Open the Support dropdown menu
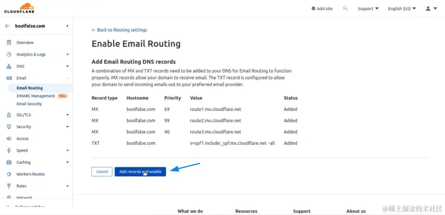This screenshot has height=215, width=445. click(368, 9)
